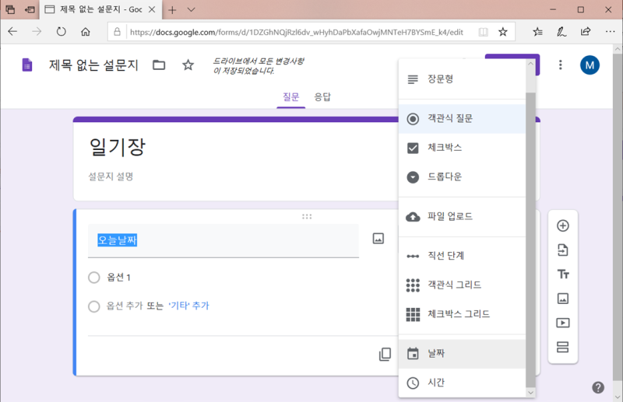Choose 객관식 그리드 question type
The height and width of the screenshot is (402, 623).
462,285
